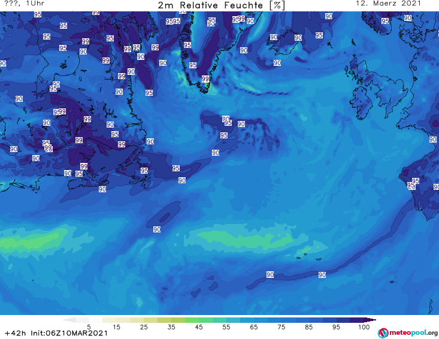Click the '100' value on the color scale
Image resolution: width=439 pixels, height=339 pixels.
[x=364, y=327]
